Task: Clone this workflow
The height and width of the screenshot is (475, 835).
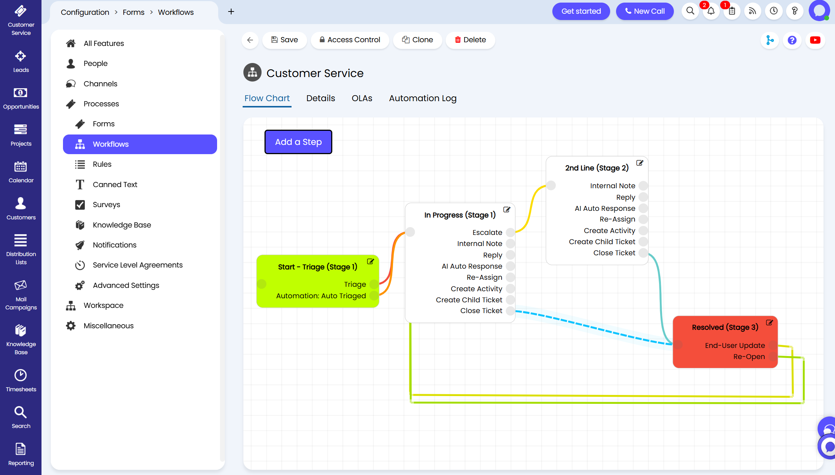Action: pos(417,40)
